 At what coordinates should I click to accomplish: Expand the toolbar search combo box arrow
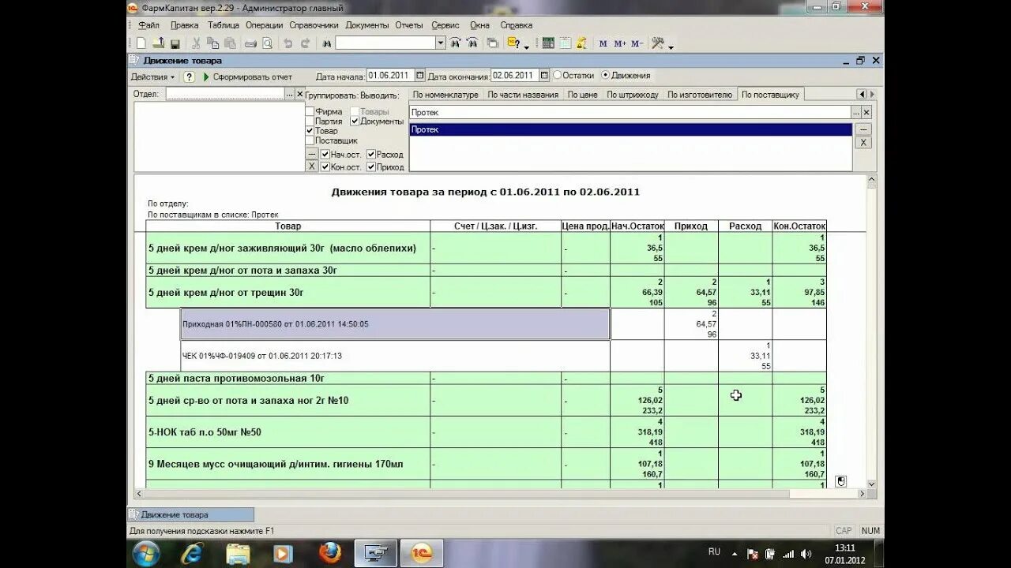pyautogui.click(x=442, y=43)
